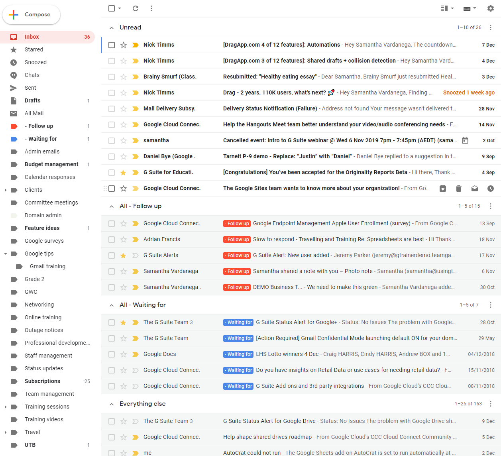501x456 pixels.
Task: Toggle importance marker on Brainy Smurf email
Action: tap(136, 77)
